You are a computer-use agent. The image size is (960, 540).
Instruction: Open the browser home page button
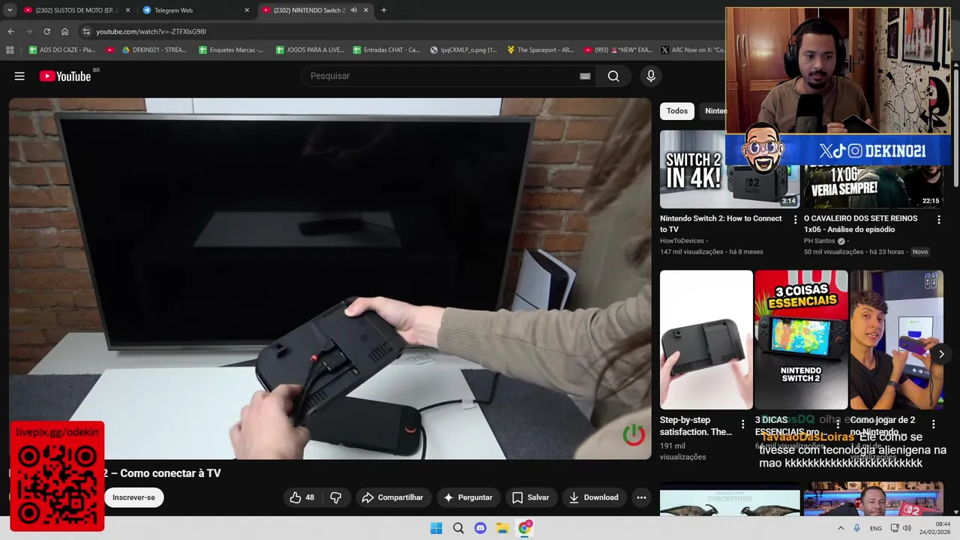[x=64, y=31]
